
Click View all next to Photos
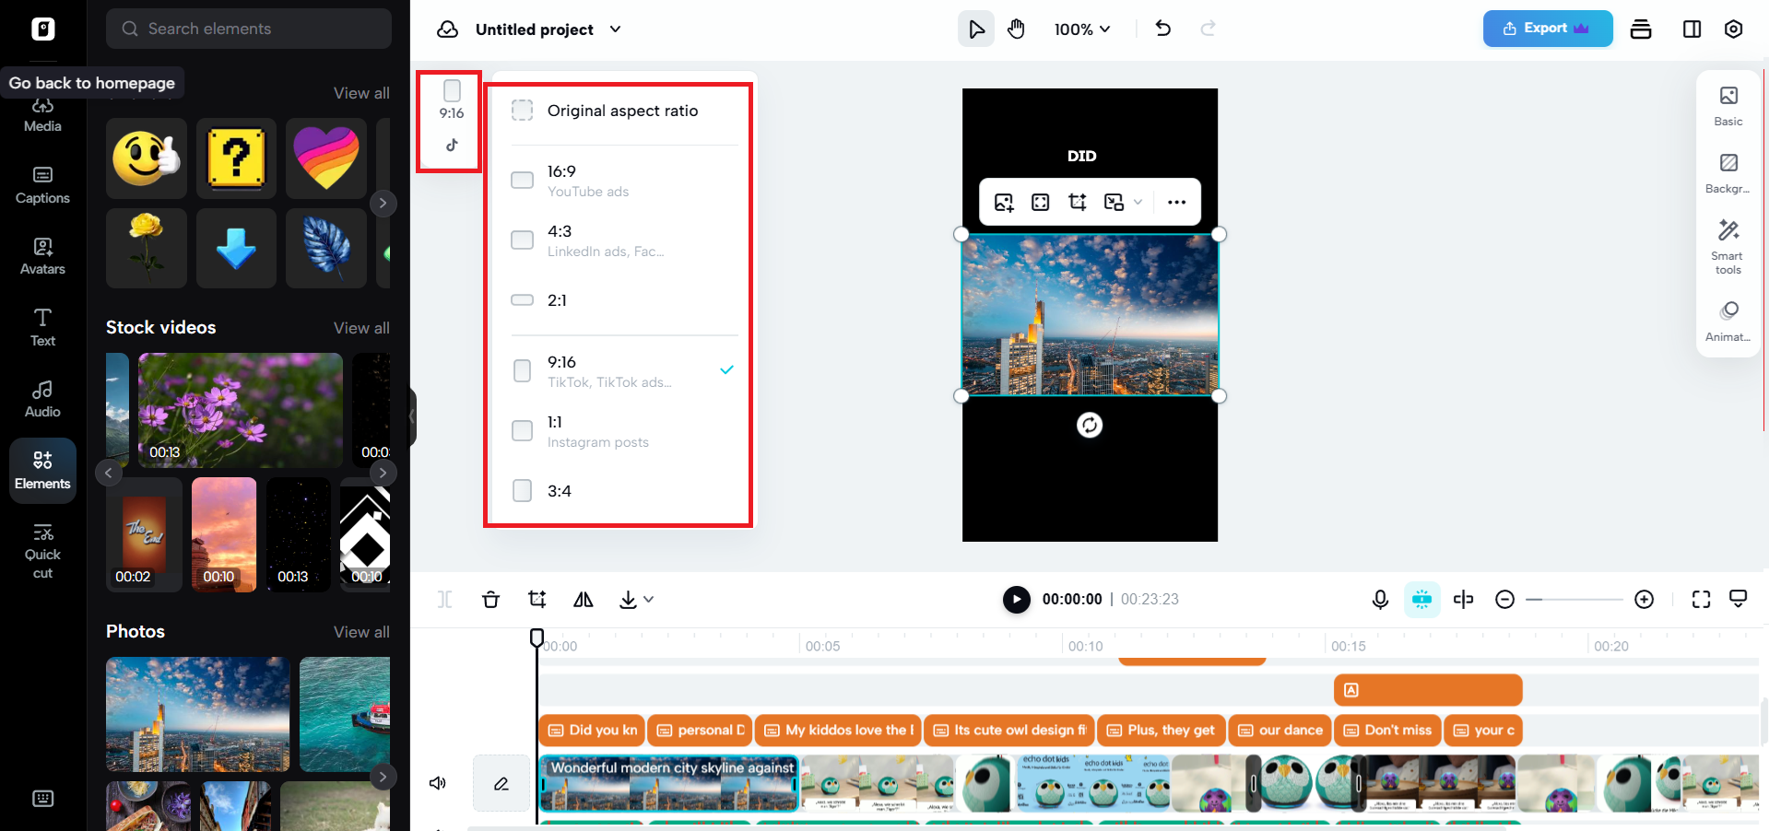pyautogui.click(x=361, y=632)
